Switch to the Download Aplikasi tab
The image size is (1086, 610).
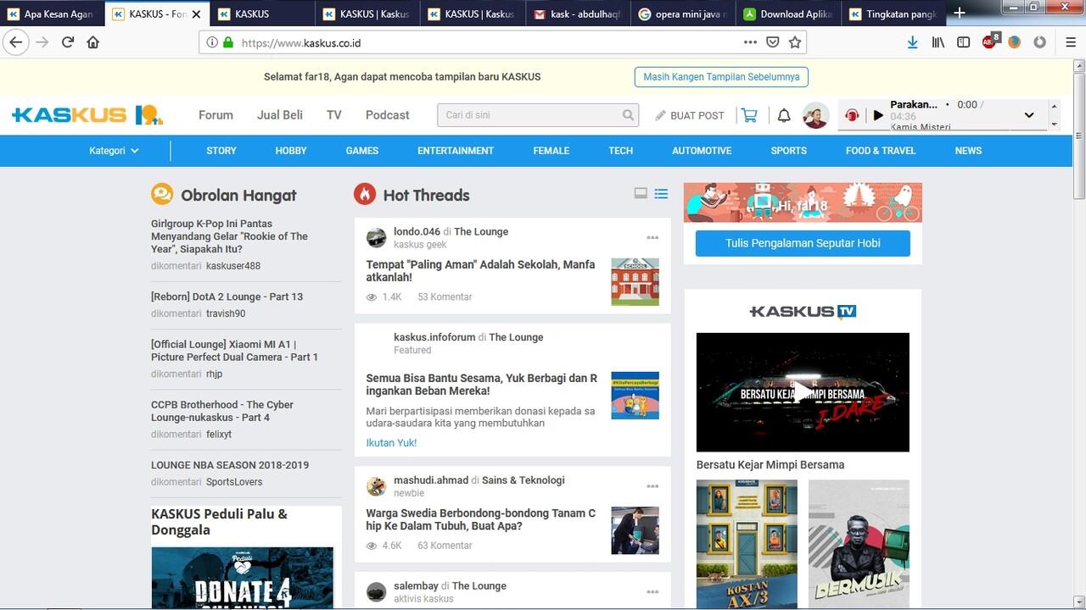coord(788,14)
